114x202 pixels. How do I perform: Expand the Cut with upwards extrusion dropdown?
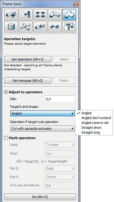[42, 128]
